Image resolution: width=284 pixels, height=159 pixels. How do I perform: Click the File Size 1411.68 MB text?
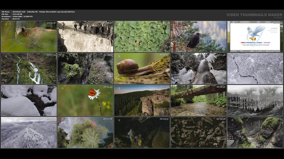(x=12, y=14)
